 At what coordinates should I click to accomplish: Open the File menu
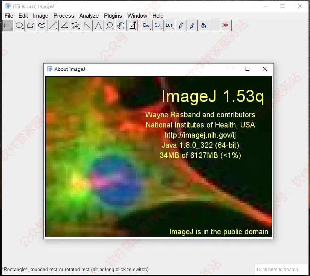coord(9,16)
